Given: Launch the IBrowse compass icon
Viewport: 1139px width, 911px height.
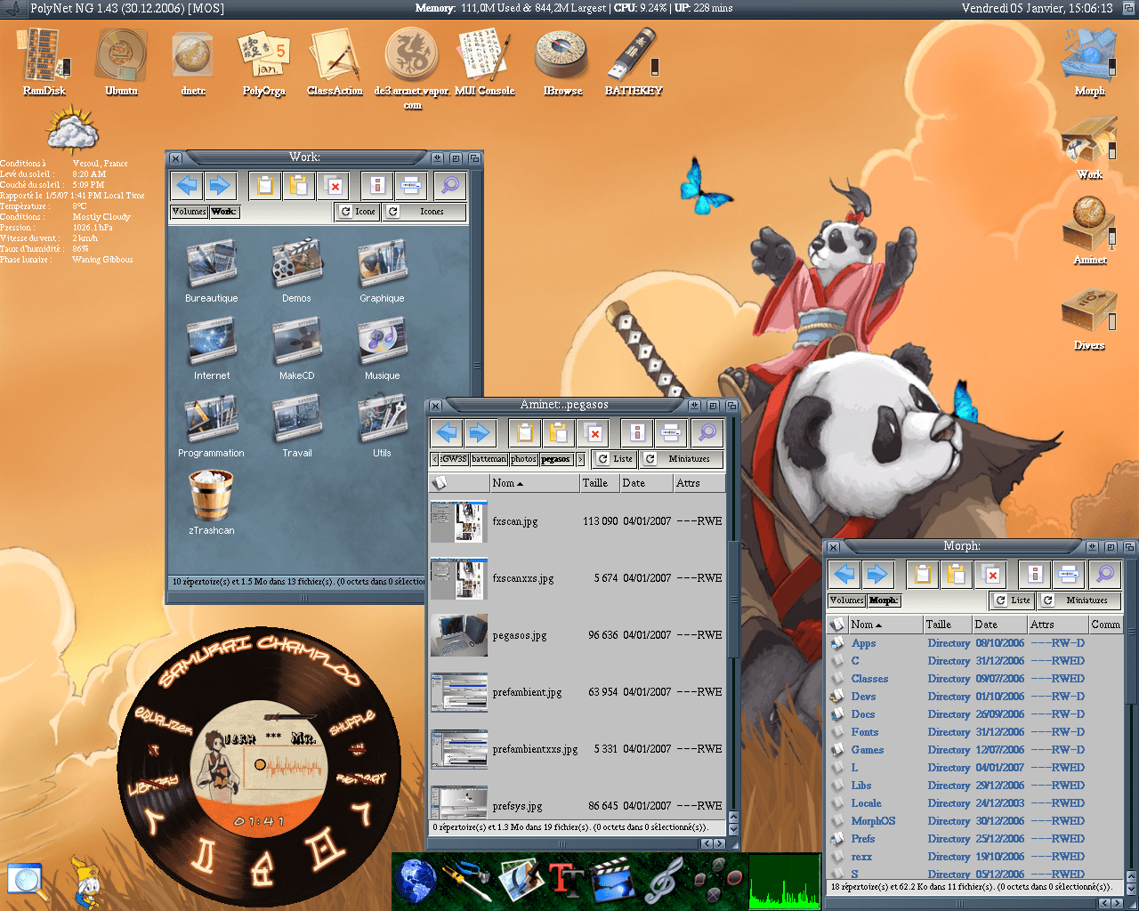Looking at the screenshot, I should pos(561,55).
